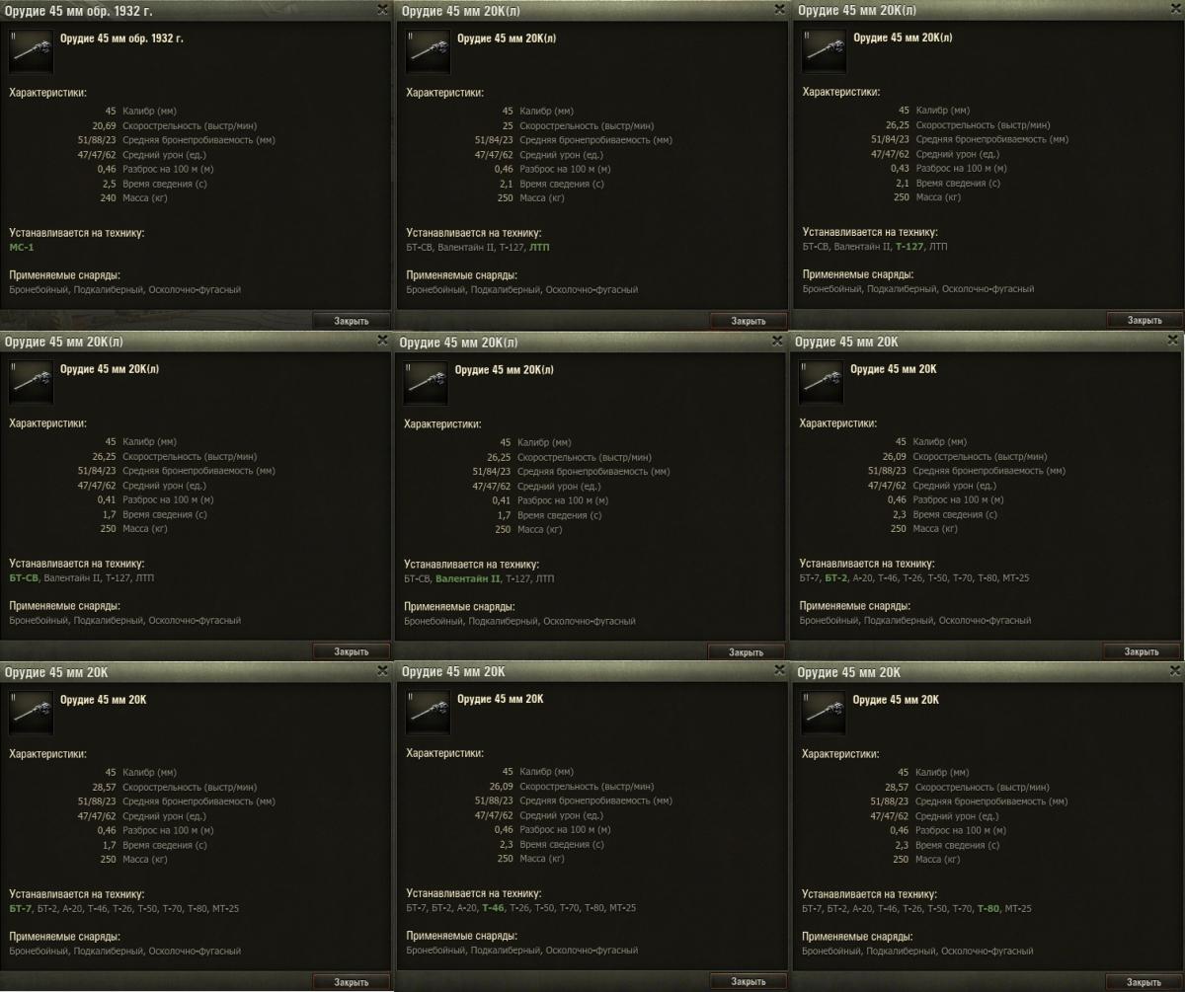Screen dimensions: 1185x992
Task: Click the mass value 240
Action: (x=109, y=197)
